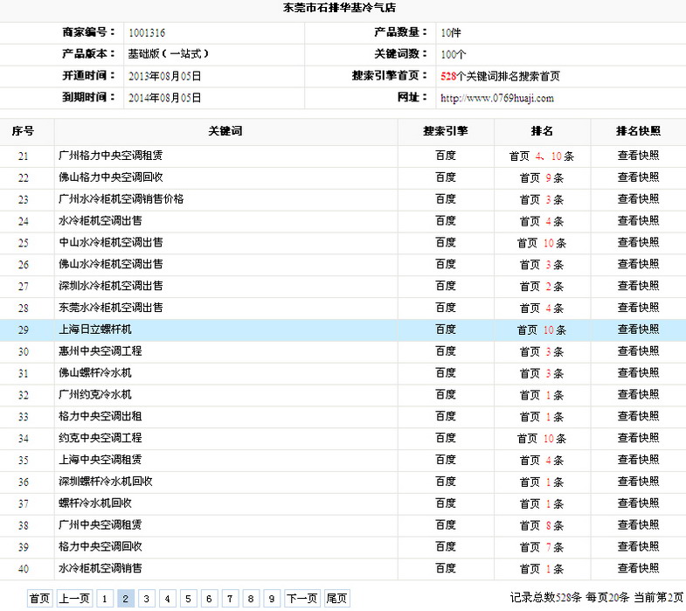Screen dimensions: 686x611
Task: Click the record summary 记录总数528条 text
Action: click(x=545, y=597)
